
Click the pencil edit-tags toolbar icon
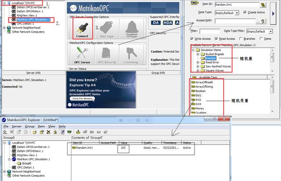click(62, 132)
